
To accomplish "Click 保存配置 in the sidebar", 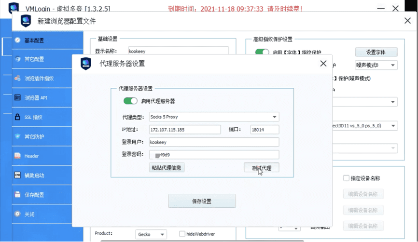I will coord(42,195).
